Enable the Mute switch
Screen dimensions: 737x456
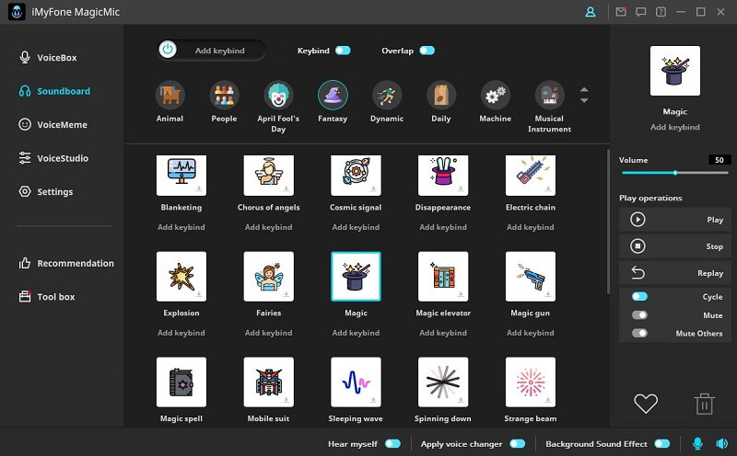click(x=639, y=314)
